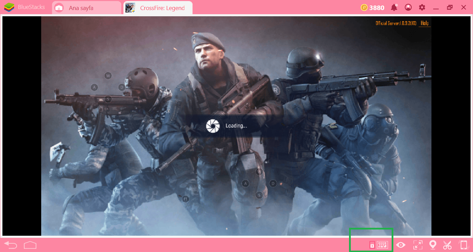Open the keyboard controls mapping icon
Image resolution: width=473 pixels, height=252 pixels.
pos(383,245)
